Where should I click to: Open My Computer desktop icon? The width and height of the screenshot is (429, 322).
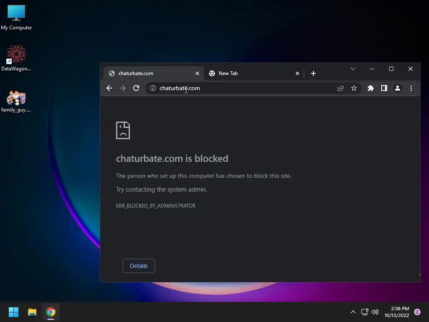pos(16,17)
